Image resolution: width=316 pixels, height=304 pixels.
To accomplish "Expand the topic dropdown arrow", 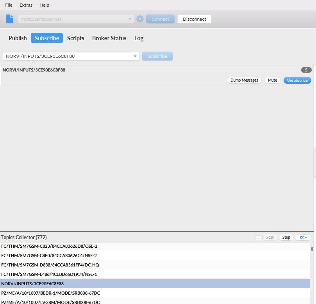I will tap(135, 56).
